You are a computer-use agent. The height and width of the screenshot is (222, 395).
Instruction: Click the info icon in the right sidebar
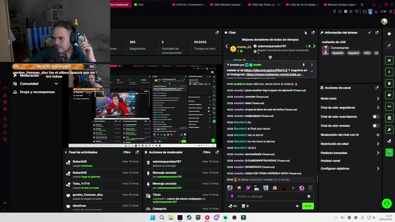389,34
